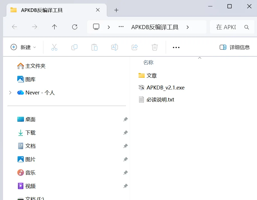Click the pin icon next to 视频
257x200 pixels.
pos(125,186)
